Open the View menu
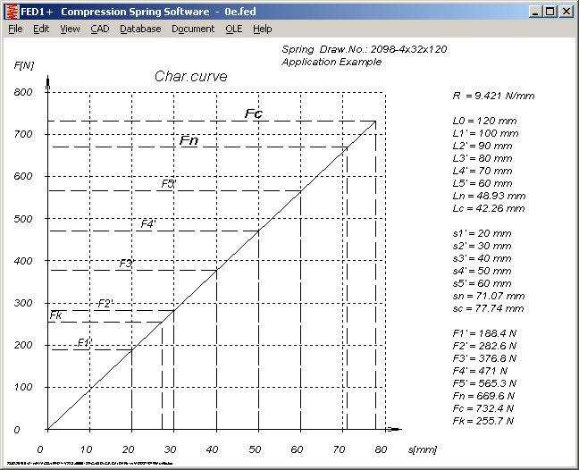 point(70,29)
